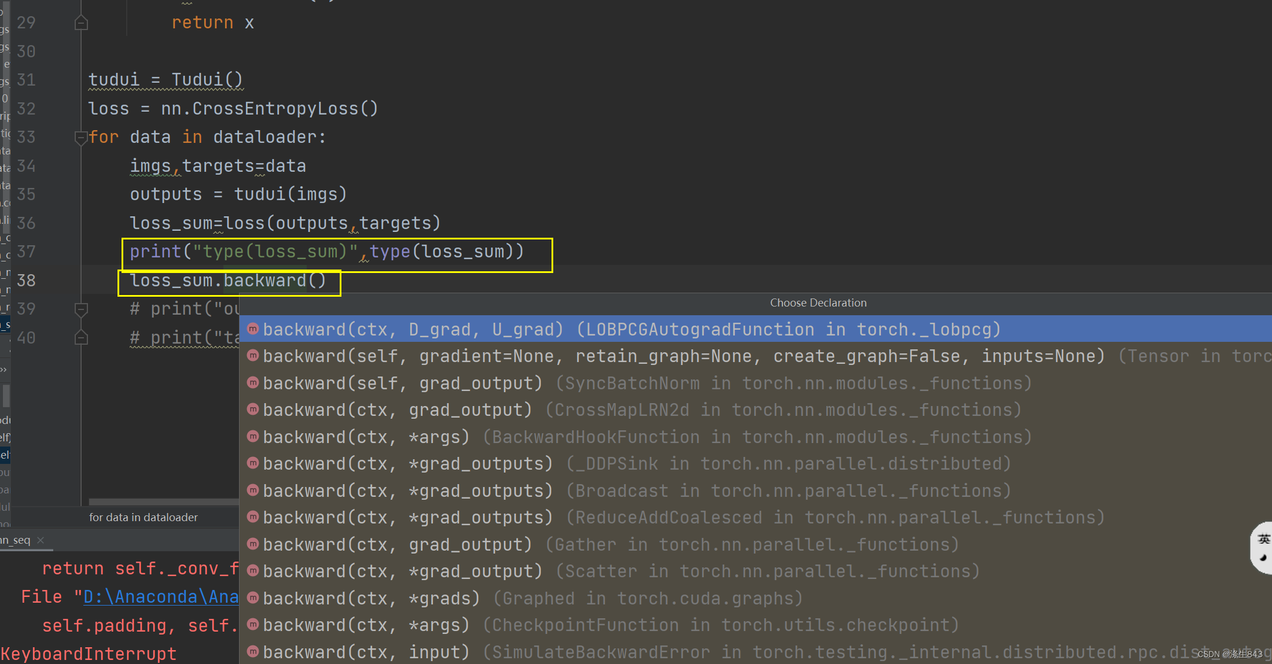This screenshot has width=1272, height=664.
Task: Toggle fold marker on commented line 39
Action: click(81, 309)
